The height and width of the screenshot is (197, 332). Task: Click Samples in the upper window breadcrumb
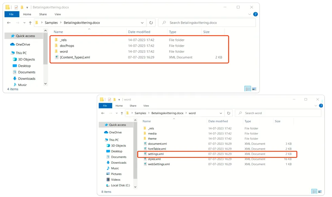(x=51, y=23)
